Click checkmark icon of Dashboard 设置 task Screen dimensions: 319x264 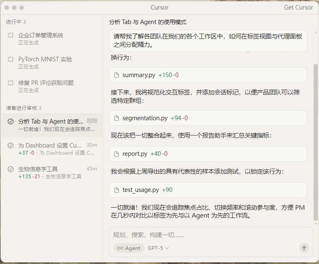point(10,145)
